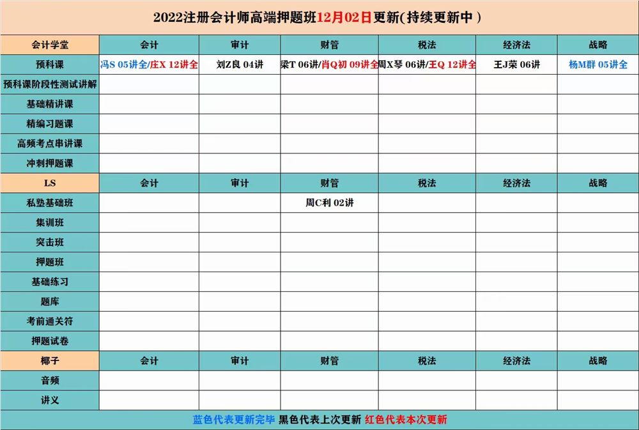Click the '押题班' row label
The image size is (639, 430).
tap(50, 262)
